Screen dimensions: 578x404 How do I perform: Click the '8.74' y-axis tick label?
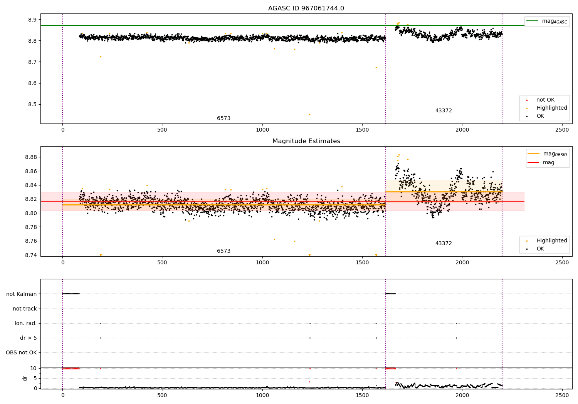click(x=31, y=255)
